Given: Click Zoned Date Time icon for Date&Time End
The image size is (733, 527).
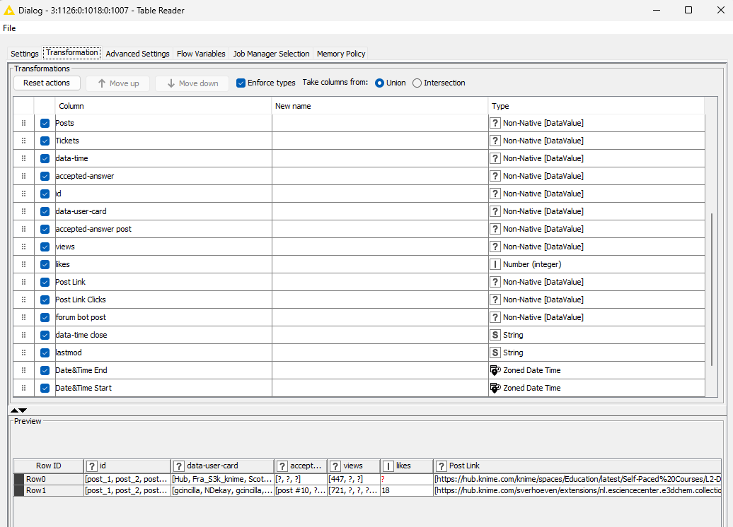Looking at the screenshot, I should (495, 370).
